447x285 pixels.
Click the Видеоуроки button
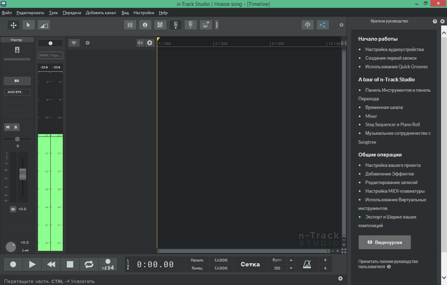[x=385, y=242]
